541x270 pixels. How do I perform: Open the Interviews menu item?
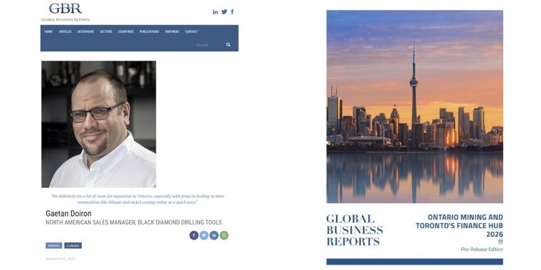pos(86,32)
